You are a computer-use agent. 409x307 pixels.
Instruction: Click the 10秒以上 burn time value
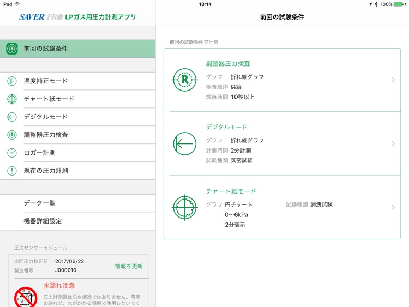pyautogui.click(x=243, y=97)
